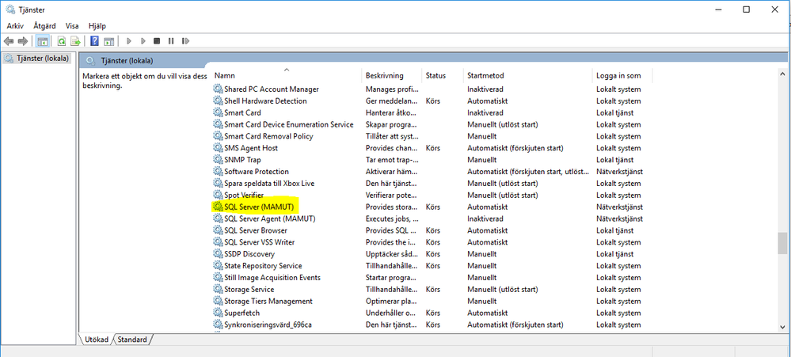Click 'Upptäcker såd...' description of SSDP Discovery
The height and width of the screenshot is (357, 791).
pyautogui.click(x=391, y=253)
